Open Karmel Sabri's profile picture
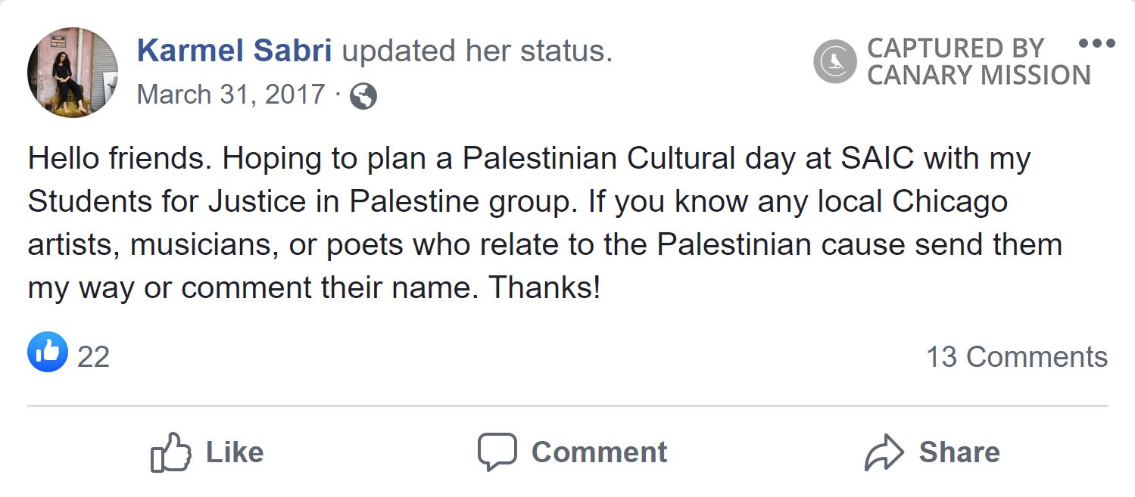Viewport: 1135px width, 497px height. tap(73, 73)
